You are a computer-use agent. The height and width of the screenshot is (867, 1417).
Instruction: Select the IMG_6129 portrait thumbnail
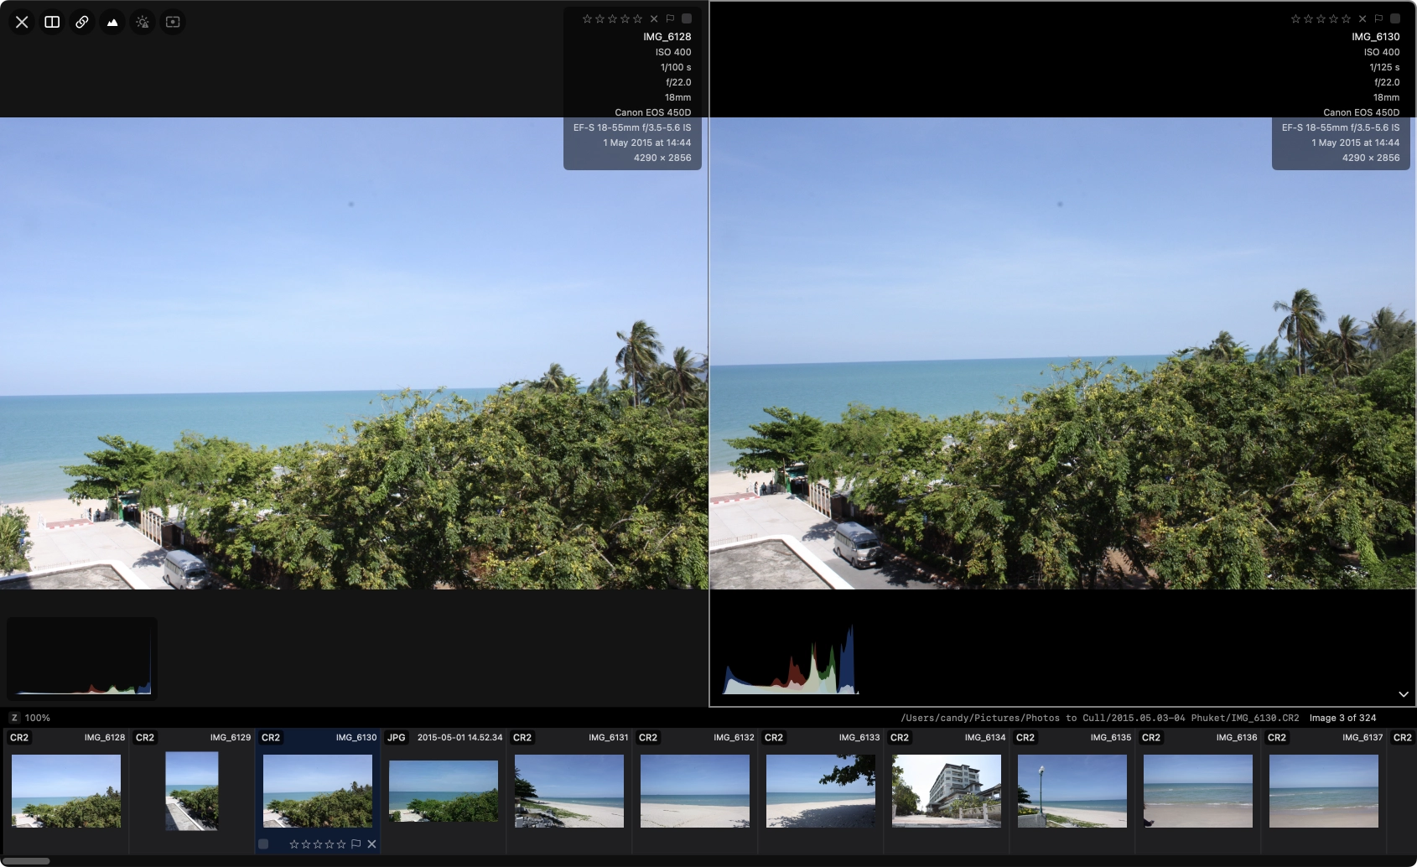(192, 791)
